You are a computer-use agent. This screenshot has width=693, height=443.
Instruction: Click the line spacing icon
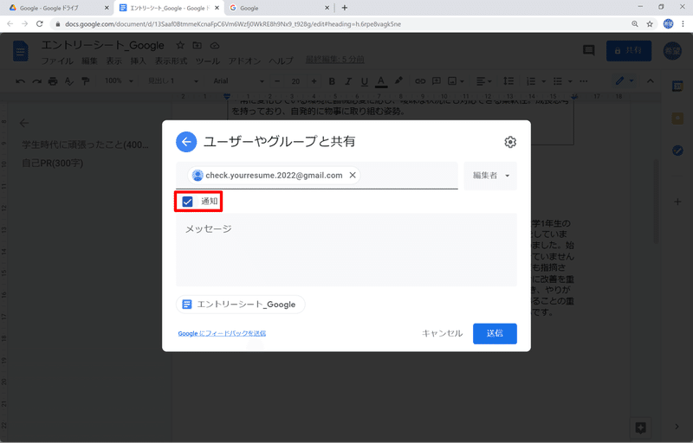pos(508,81)
